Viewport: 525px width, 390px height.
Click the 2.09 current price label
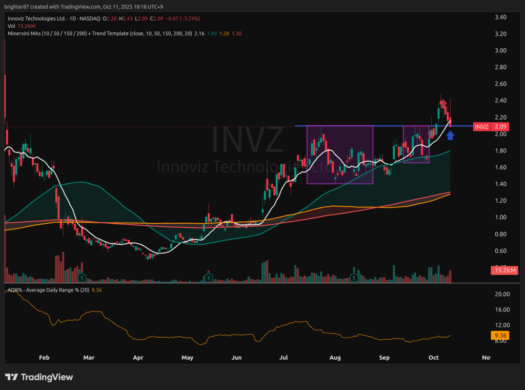pyautogui.click(x=500, y=127)
